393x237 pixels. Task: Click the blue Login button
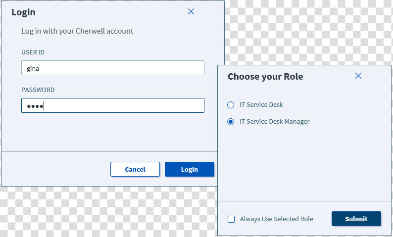tap(190, 169)
